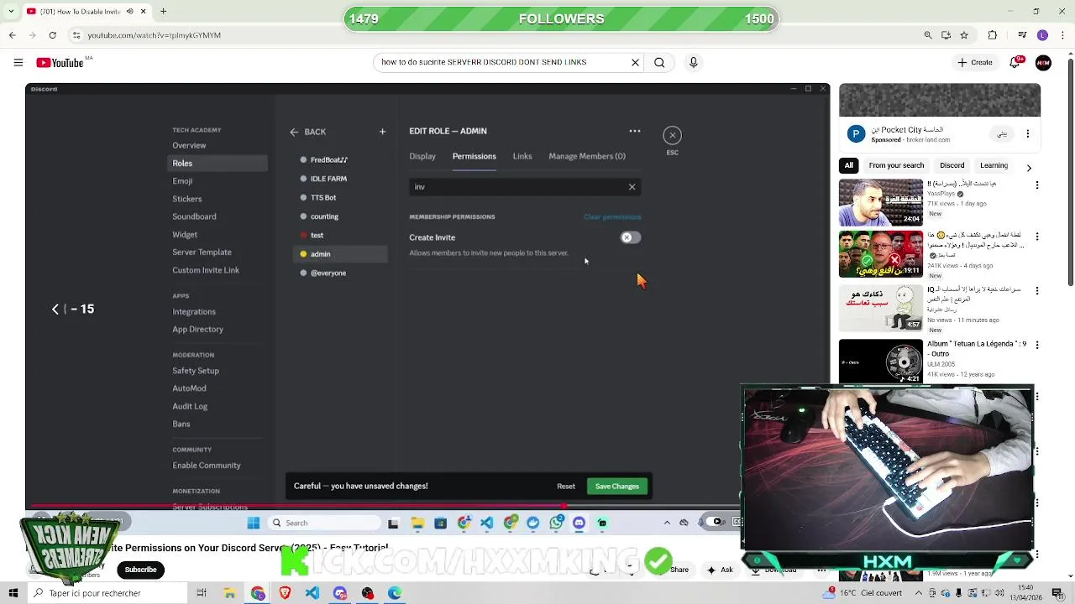Clear the YouTube search text with X
1075x604 pixels.
(x=635, y=62)
